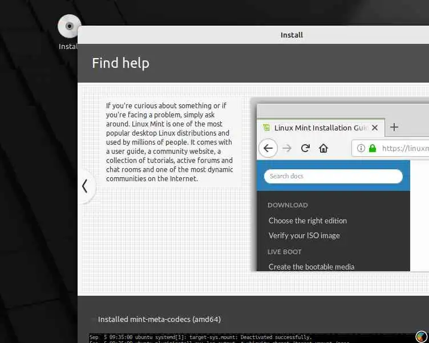
Task: Click the green padlock security icon
Action: coord(373,148)
